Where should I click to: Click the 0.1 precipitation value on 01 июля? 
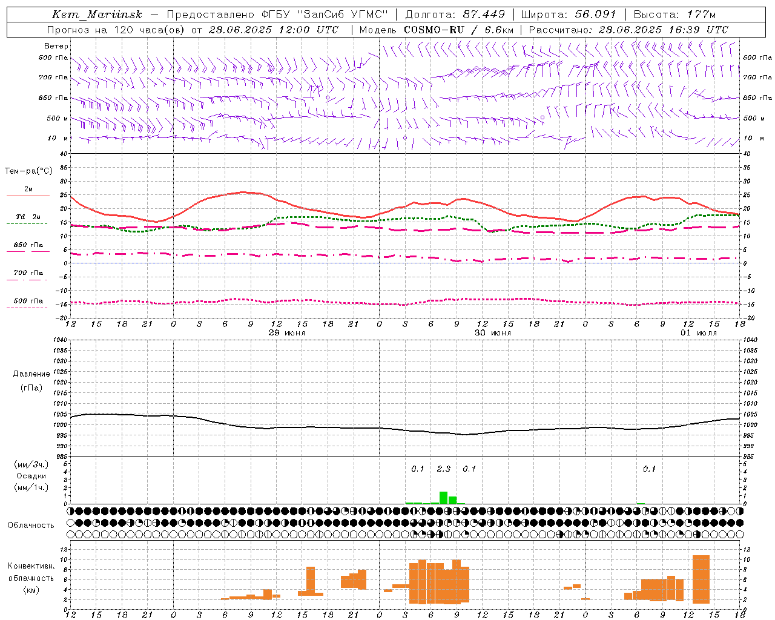tap(649, 469)
